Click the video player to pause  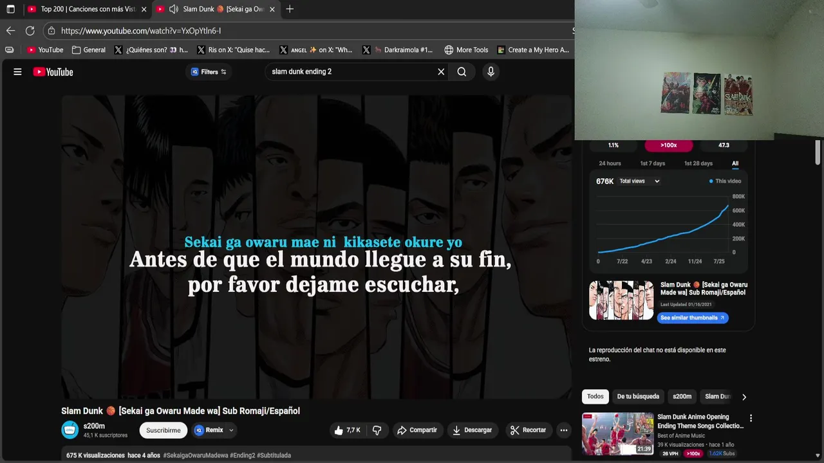click(316, 247)
